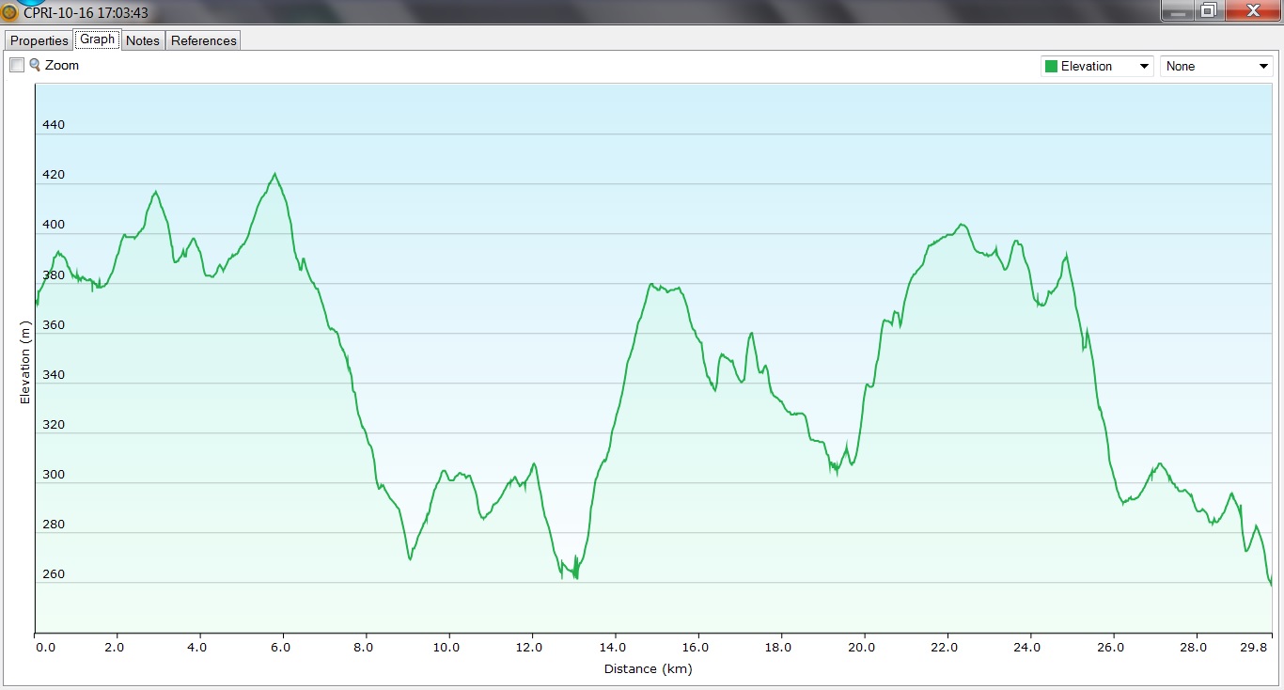Click the green Elevation color swatch
Viewport: 1284px width, 690px height.
(1051, 67)
